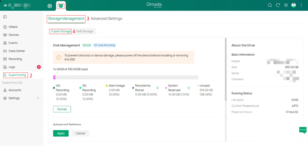Click the Life Span 100% value
The image size is (308, 146).
click(295, 100)
